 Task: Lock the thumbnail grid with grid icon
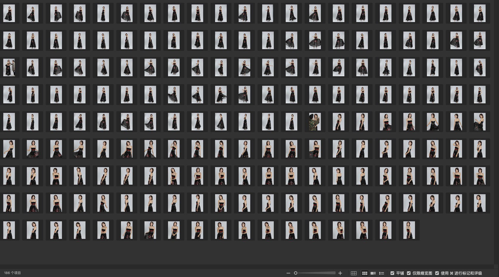click(x=354, y=273)
